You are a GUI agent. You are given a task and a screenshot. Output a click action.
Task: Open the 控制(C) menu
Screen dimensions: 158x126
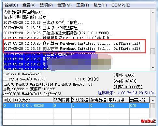click(x=11, y=5)
